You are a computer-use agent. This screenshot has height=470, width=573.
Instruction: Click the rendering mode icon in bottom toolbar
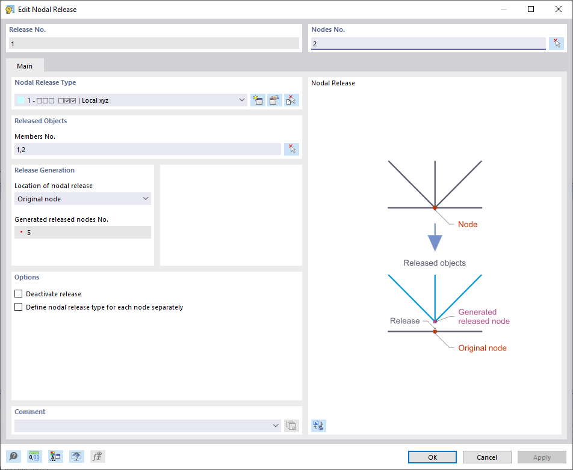click(76, 456)
